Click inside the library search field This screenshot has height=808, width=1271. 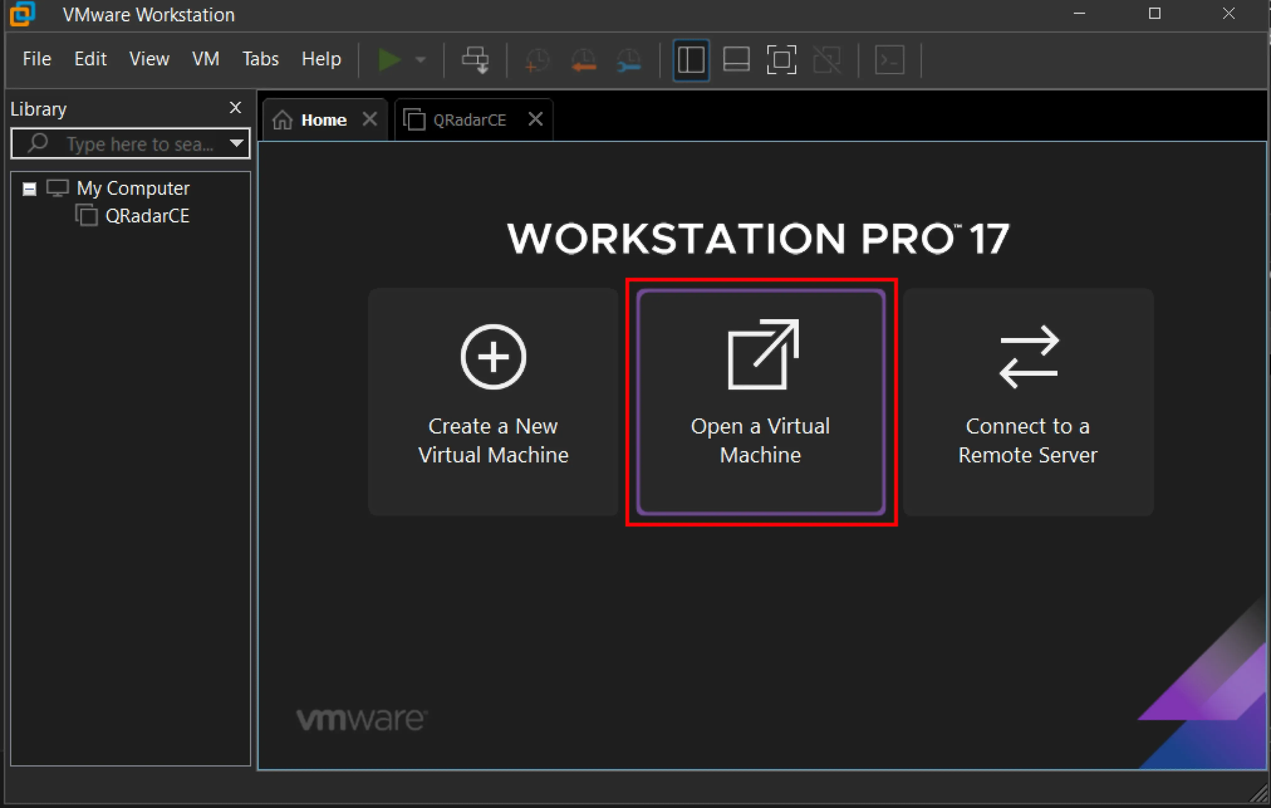coord(132,144)
